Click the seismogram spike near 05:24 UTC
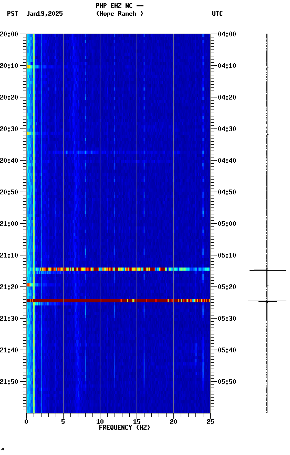Image resolution: width=290 pixels, height=455 pixels. pyautogui.click(x=267, y=301)
